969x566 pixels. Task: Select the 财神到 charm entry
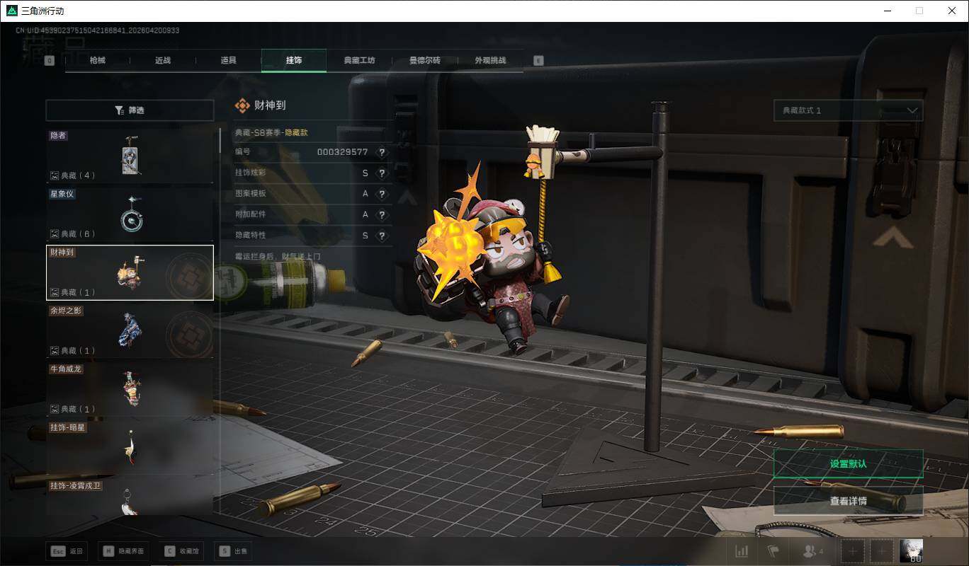pyautogui.click(x=130, y=272)
